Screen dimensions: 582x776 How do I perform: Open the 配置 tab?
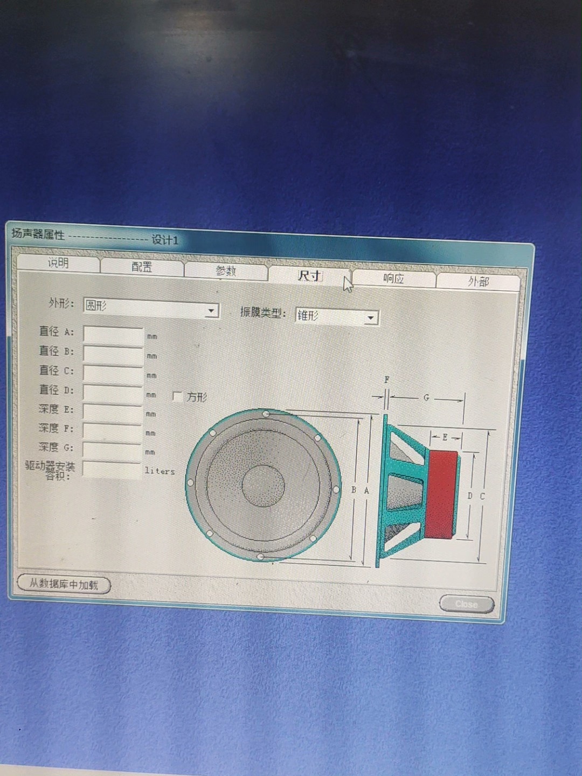pos(142,267)
